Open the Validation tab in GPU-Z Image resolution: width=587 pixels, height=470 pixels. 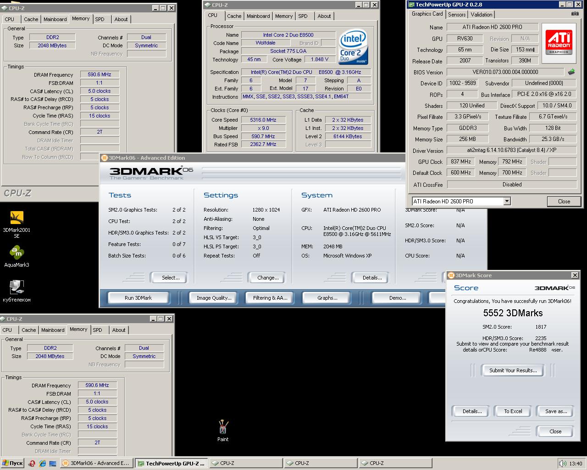point(482,15)
